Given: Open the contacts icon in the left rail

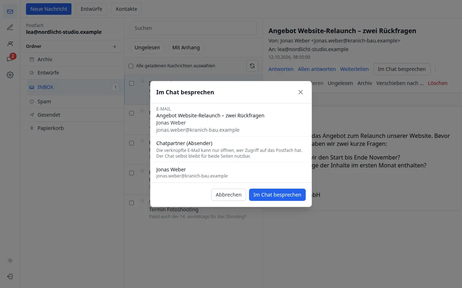Looking at the screenshot, I should (x=10, y=43).
